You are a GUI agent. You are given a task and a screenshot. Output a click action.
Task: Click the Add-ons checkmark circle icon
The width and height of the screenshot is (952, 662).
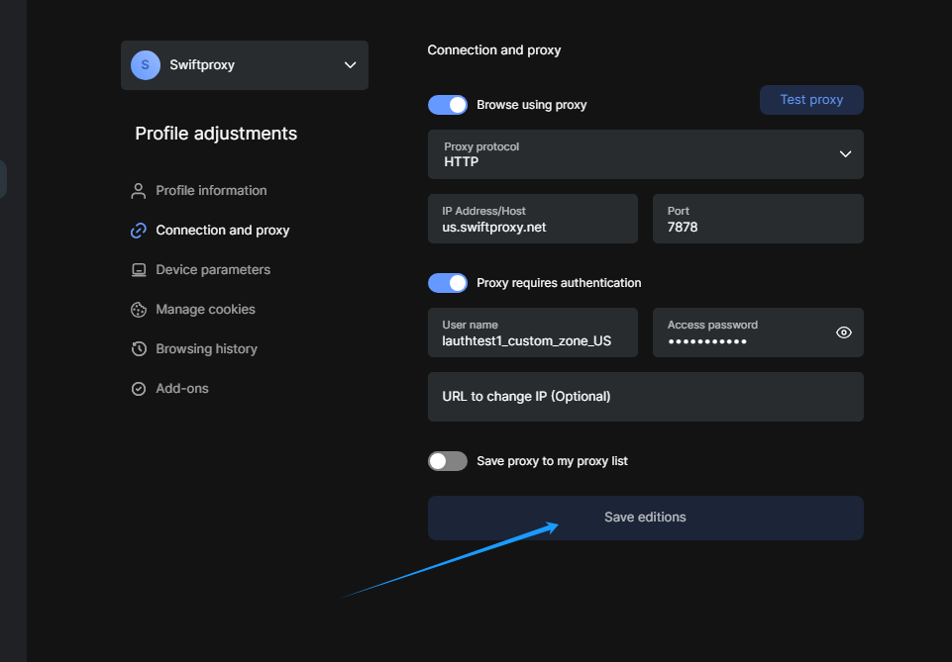(x=139, y=389)
